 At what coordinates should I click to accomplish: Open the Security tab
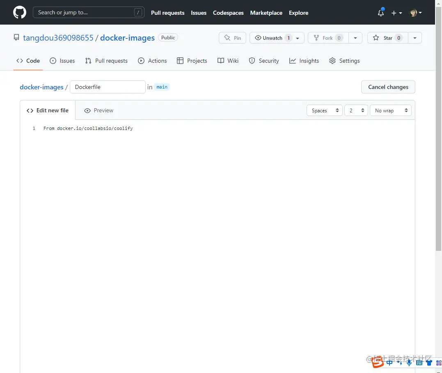[264, 61]
